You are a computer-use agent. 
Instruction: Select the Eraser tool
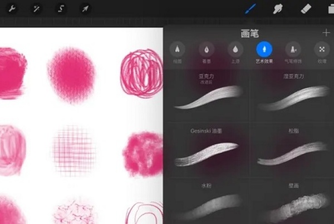click(306, 9)
